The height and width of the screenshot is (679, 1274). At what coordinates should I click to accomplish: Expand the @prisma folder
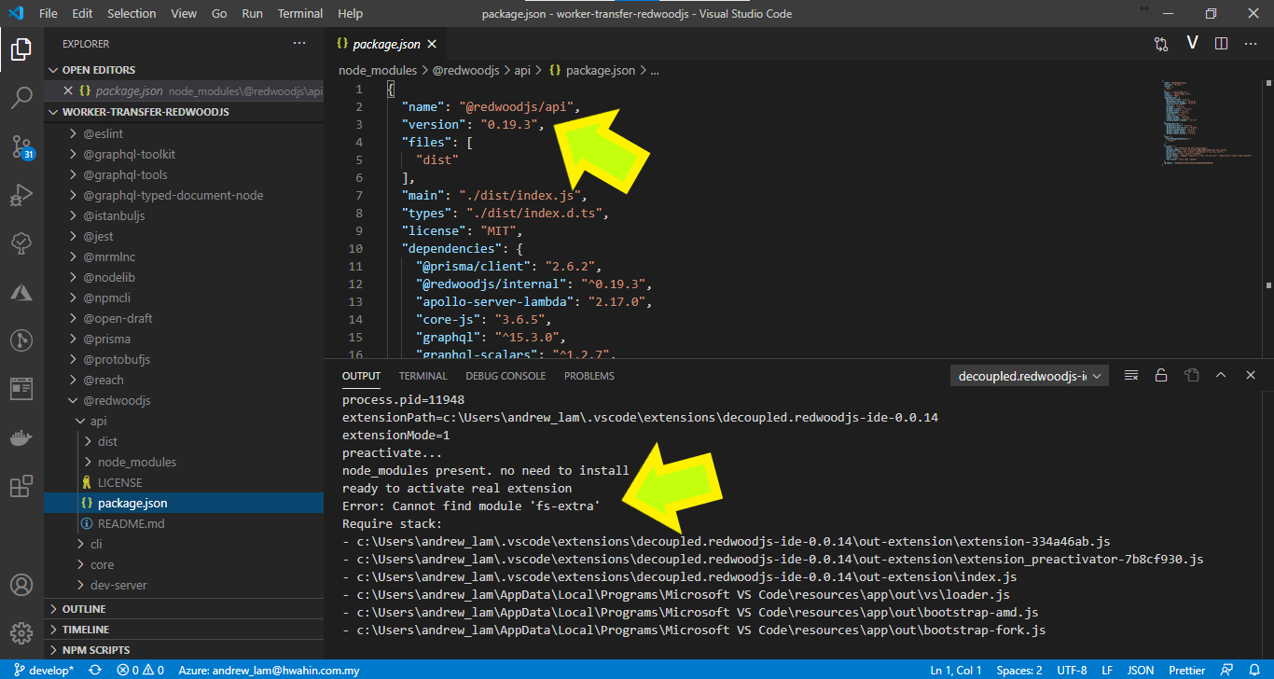click(x=183, y=339)
